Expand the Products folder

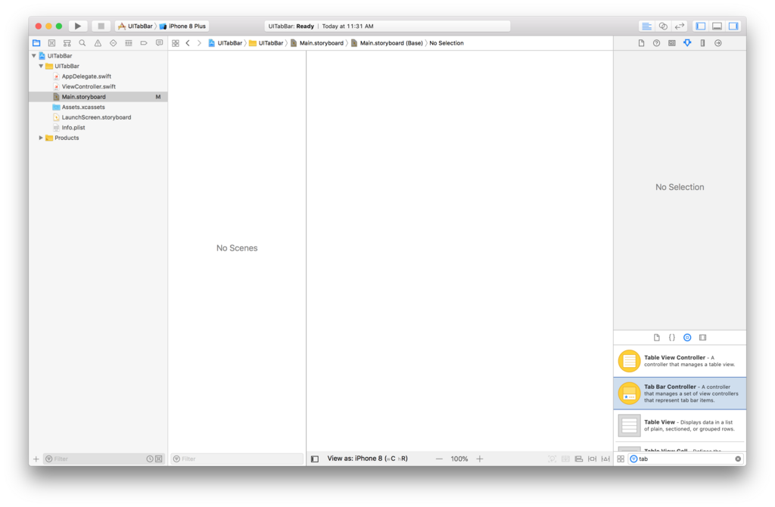click(x=41, y=138)
